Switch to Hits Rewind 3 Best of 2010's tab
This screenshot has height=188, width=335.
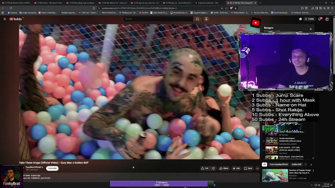click(x=16, y=3)
